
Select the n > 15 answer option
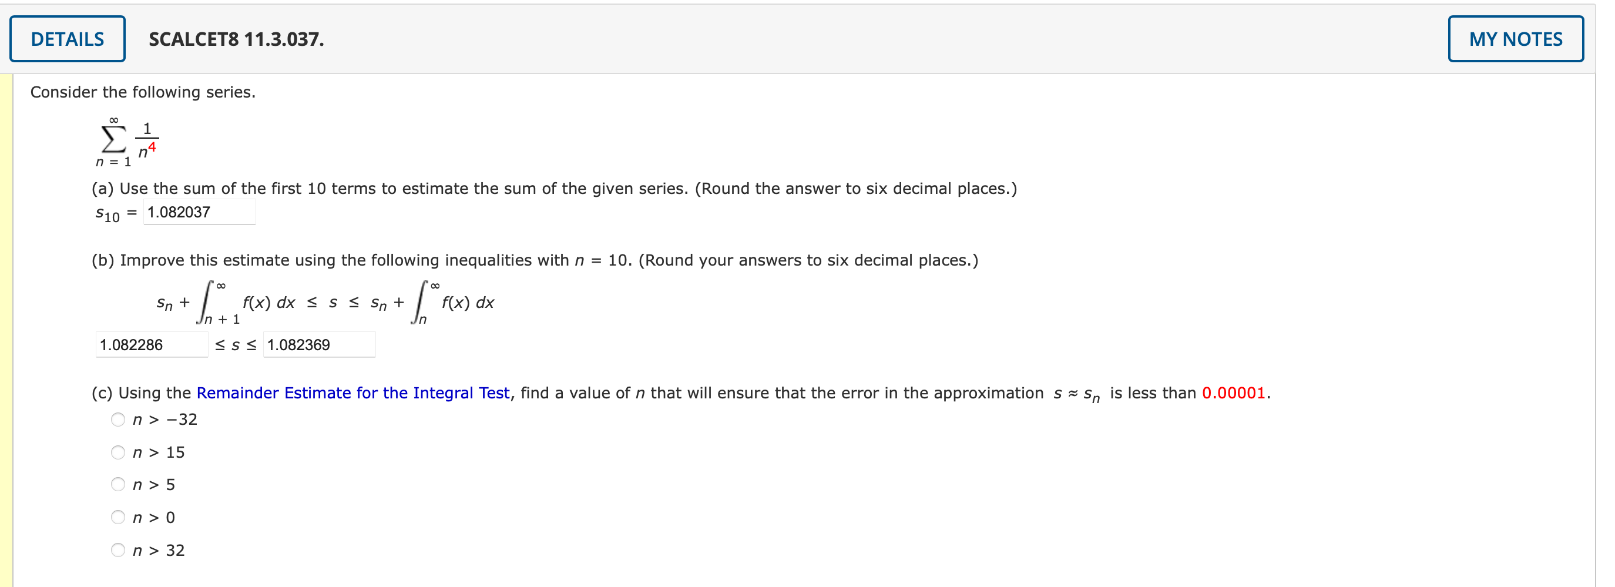coord(119,452)
